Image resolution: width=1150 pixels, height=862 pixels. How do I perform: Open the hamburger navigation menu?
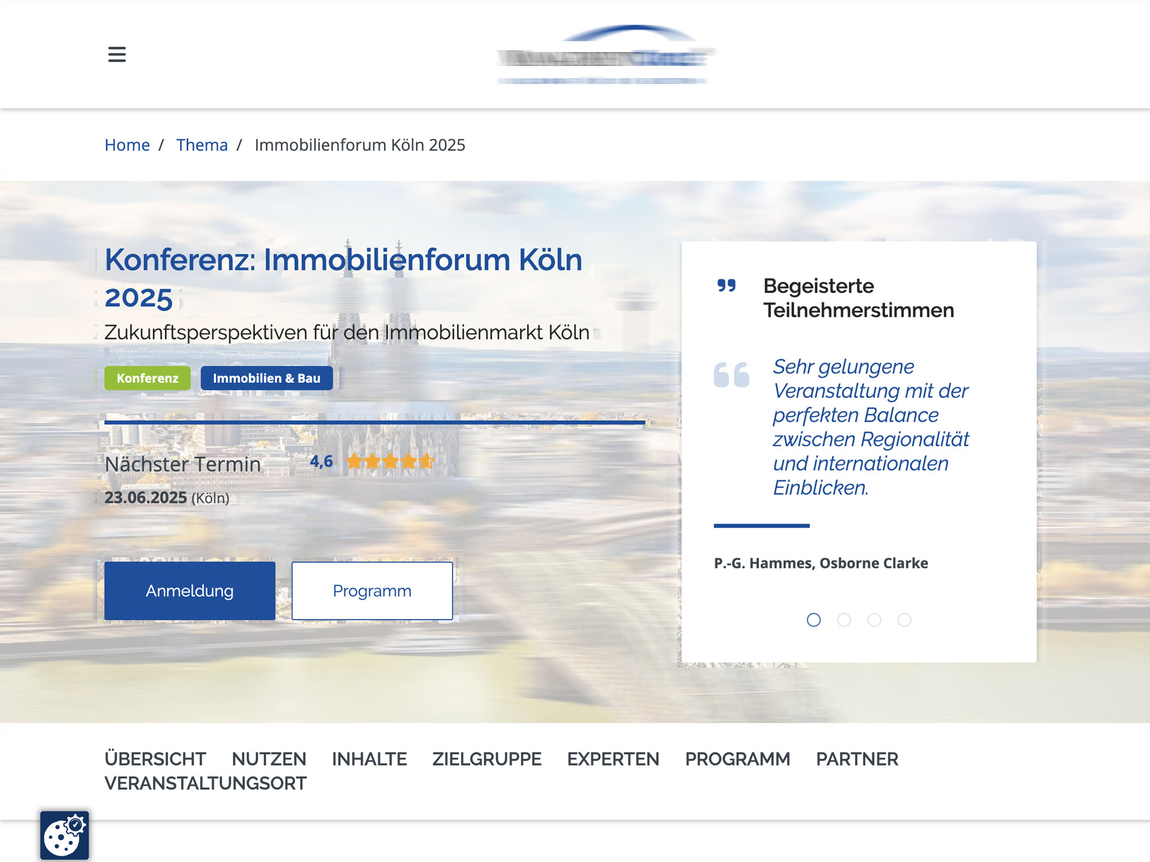click(117, 55)
